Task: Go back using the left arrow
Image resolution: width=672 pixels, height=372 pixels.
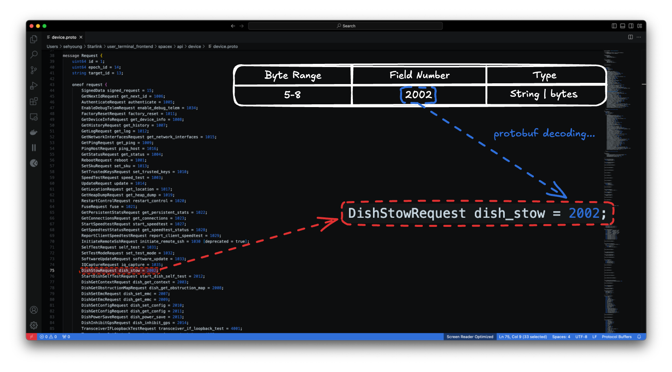Action: [x=233, y=26]
